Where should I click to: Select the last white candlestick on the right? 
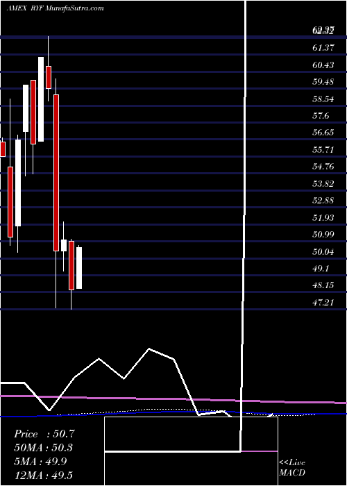pos(79,268)
